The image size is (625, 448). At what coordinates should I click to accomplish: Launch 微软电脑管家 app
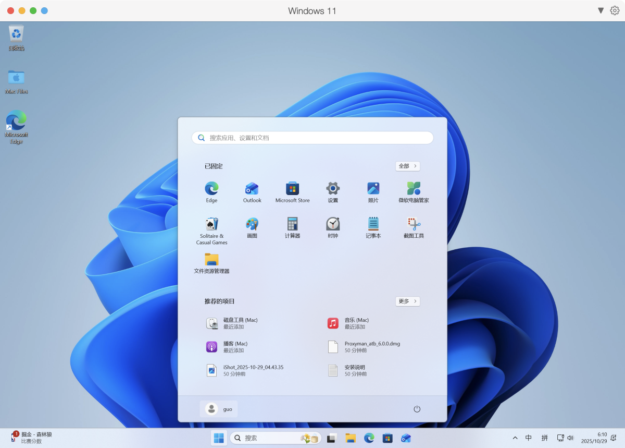(x=414, y=191)
